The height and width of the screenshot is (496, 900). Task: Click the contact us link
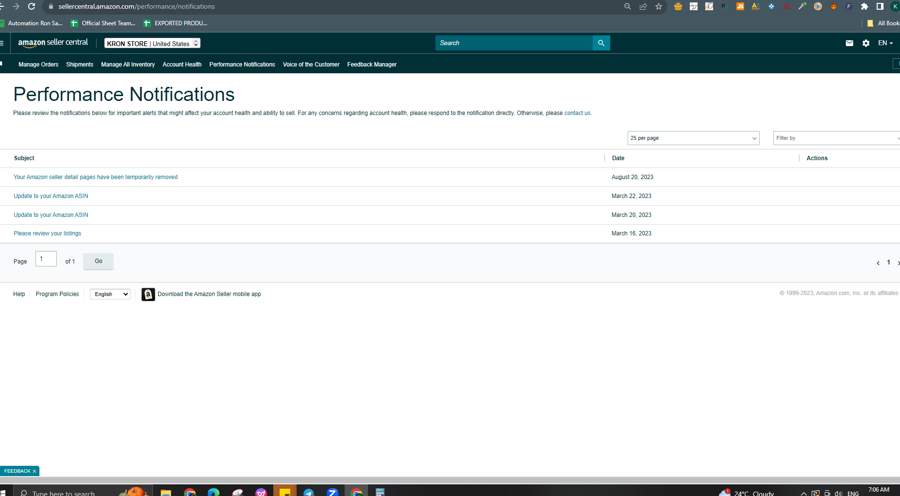tap(577, 113)
